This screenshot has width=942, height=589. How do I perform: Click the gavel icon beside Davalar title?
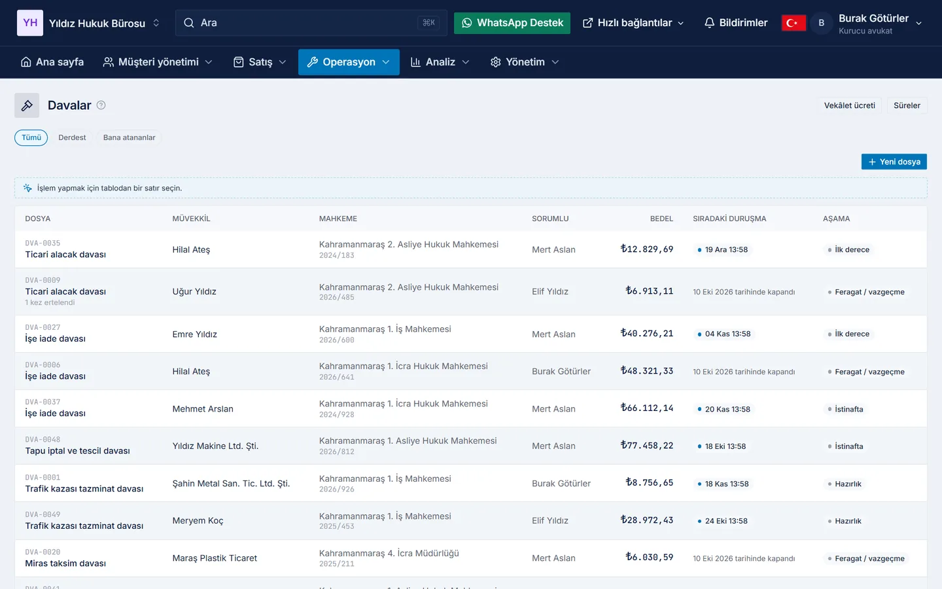[x=27, y=105]
